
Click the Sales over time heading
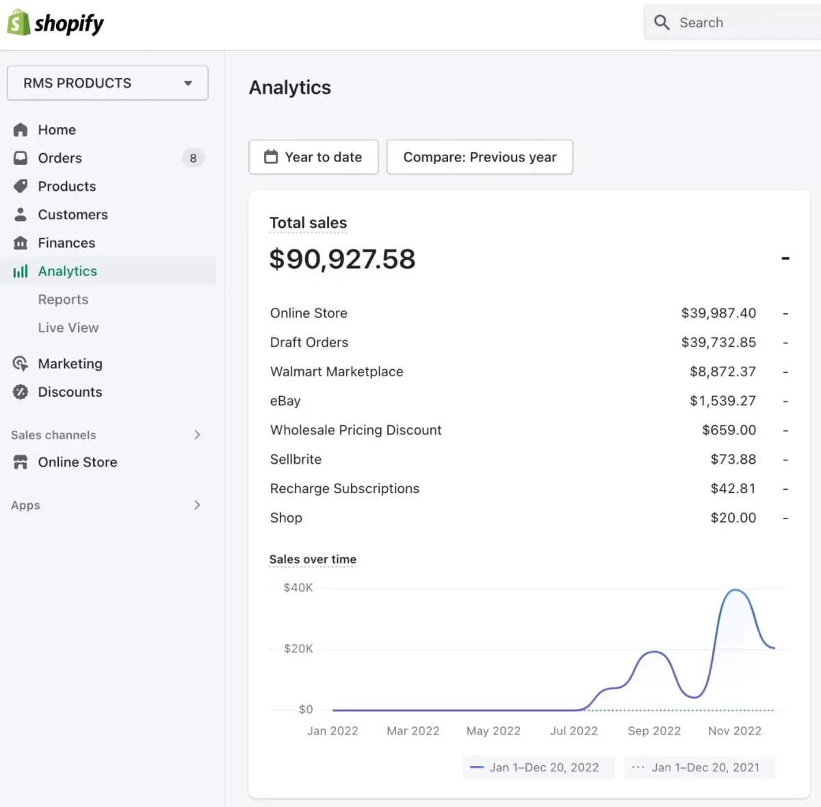click(x=313, y=559)
